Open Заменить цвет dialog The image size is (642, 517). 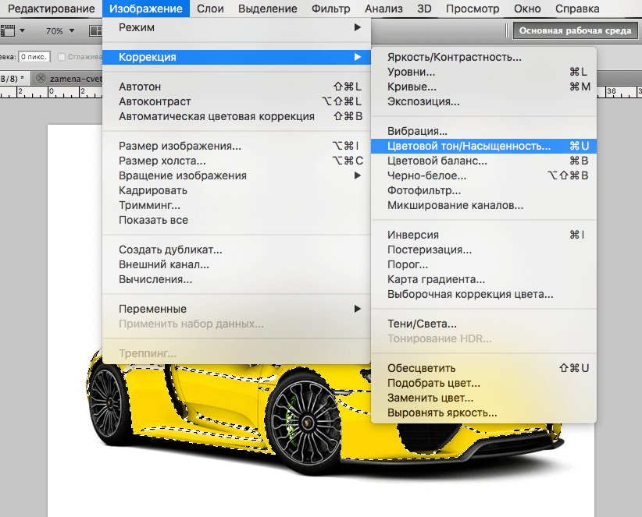pos(483,398)
